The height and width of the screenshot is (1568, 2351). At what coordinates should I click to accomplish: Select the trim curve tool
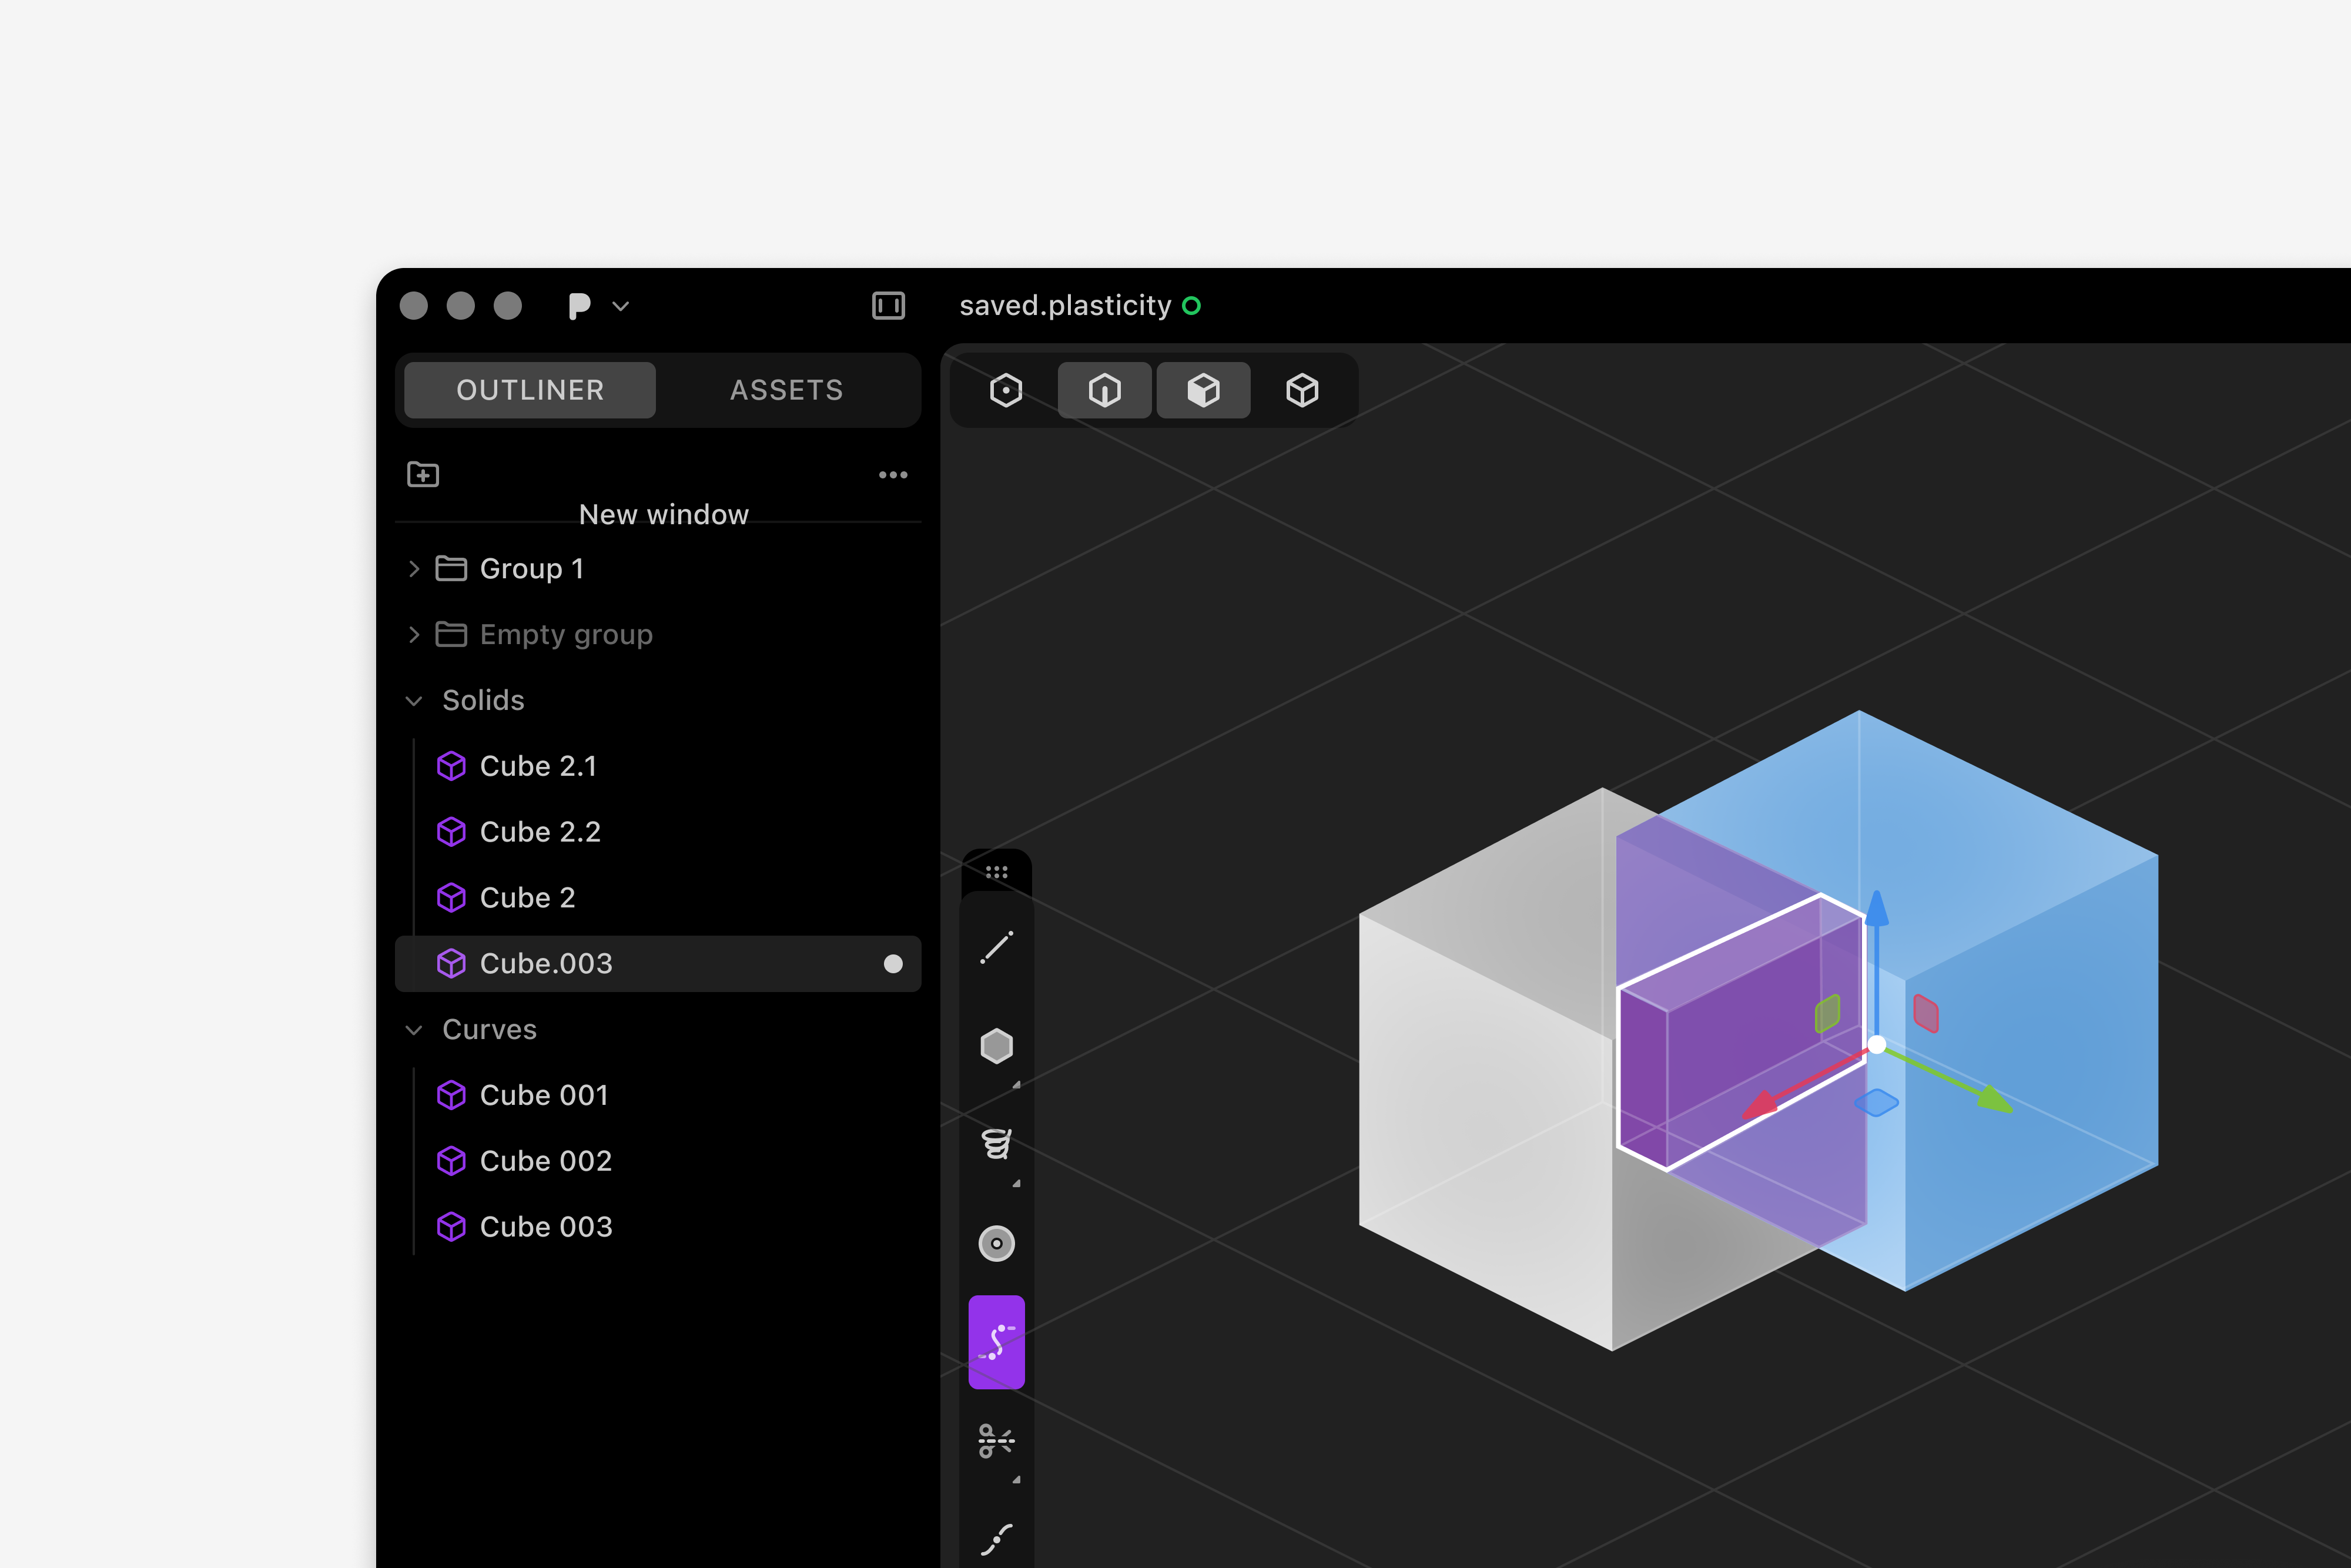pos(996,1440)
